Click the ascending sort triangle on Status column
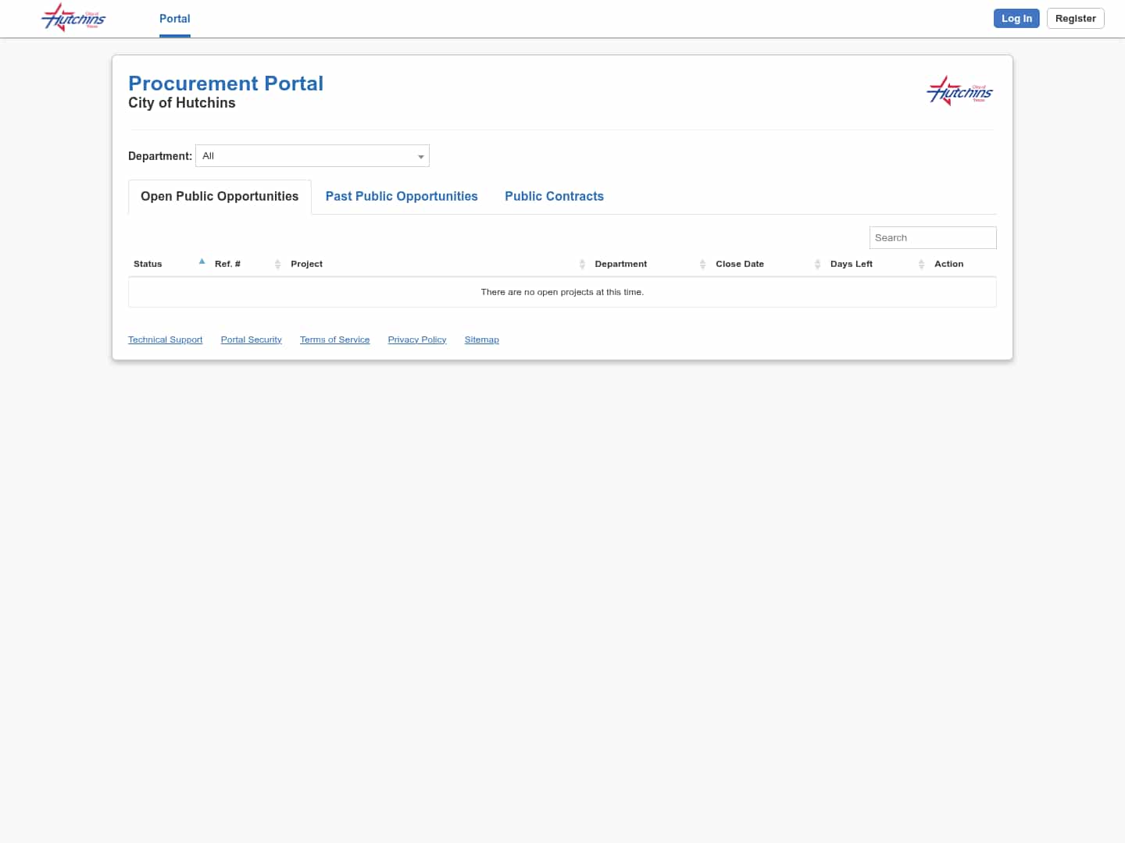Image resolution: width=1125 pixels, height=843 pixels. pyautogui.click(x=202, y=261)
